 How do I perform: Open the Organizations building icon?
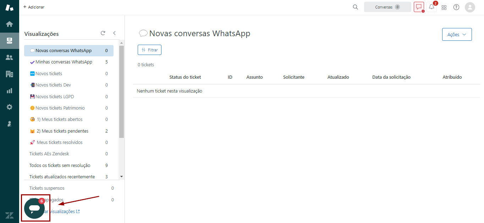tap(10, 74)
